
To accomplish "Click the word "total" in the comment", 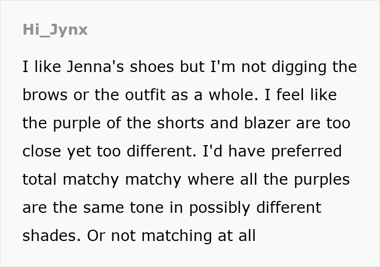I will [x=40, y=179].
